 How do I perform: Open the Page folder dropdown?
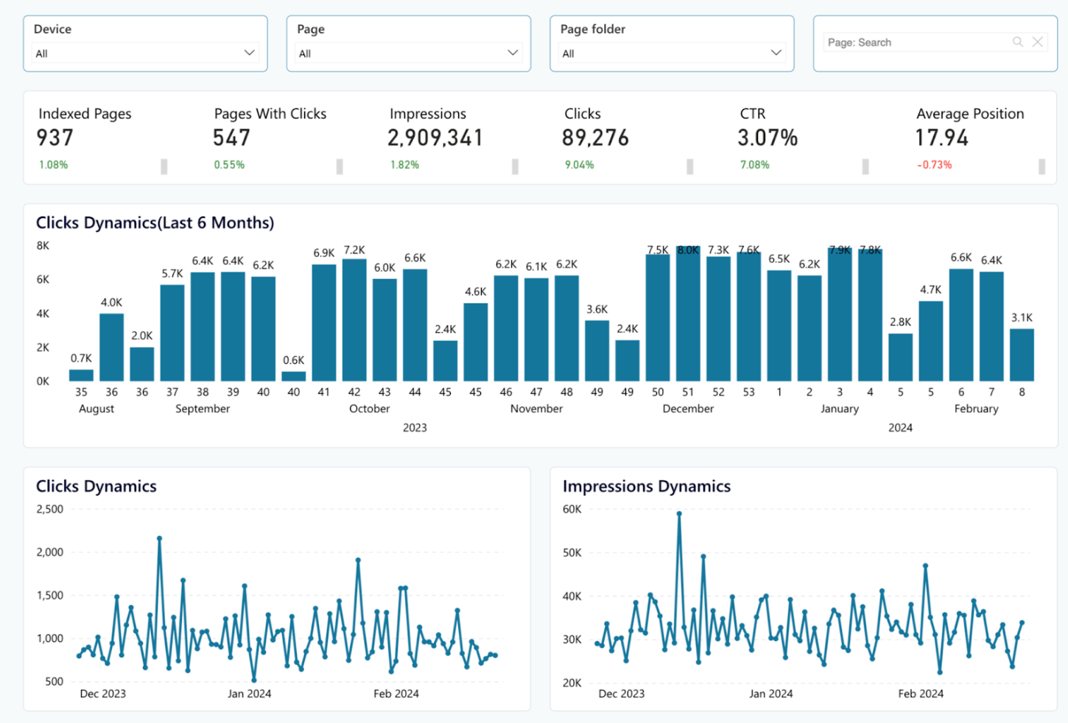point(672,53)
